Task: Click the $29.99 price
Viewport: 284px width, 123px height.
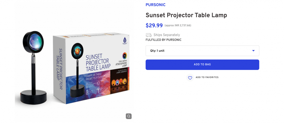Action: (154, 26)
